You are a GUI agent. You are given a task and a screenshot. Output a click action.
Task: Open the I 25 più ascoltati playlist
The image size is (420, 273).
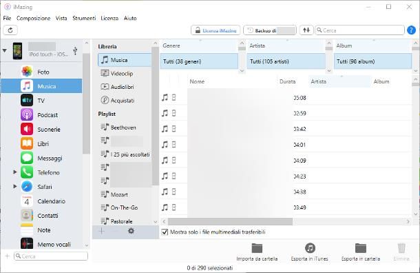[x=125, y=154]
